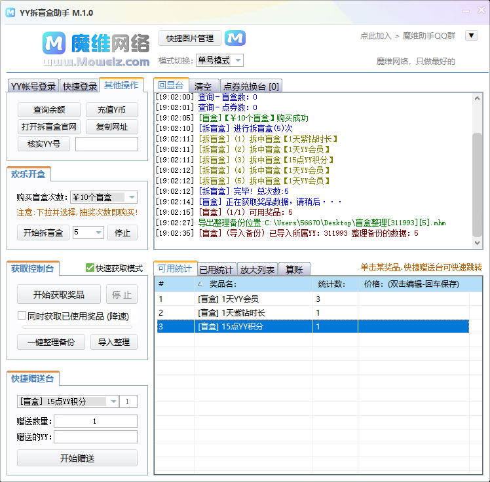Switch to the 可用统计 tab
The width and height of the screenshot is (490, 482).
click(x=175, y=269)
